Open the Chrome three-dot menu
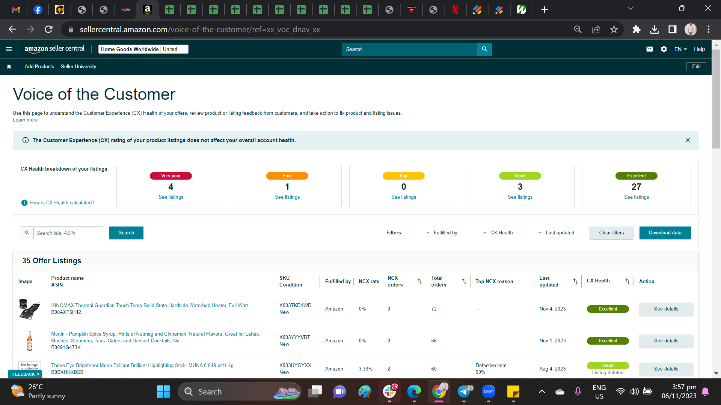This screenshot has height=405, width=721. pyautogui.click(x=709, y=29)
